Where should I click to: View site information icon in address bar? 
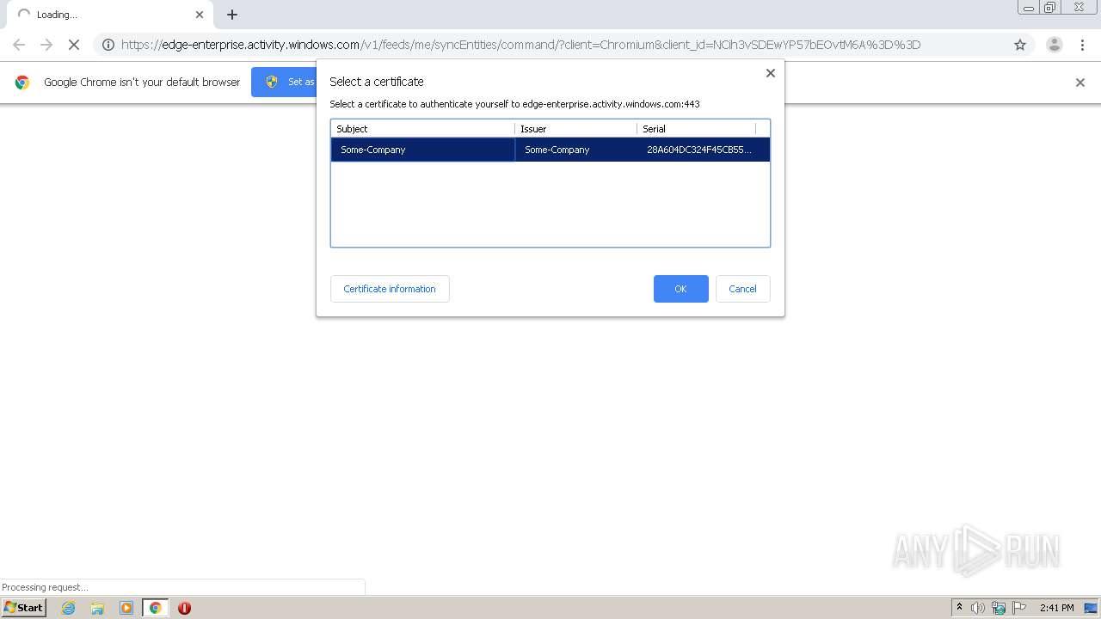pos(108,45)
